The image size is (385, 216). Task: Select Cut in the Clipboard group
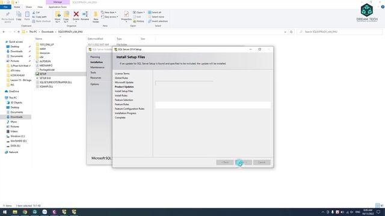[36, 12]
